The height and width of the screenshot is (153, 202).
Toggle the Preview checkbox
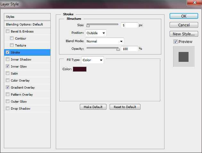(x=175, y=42)
